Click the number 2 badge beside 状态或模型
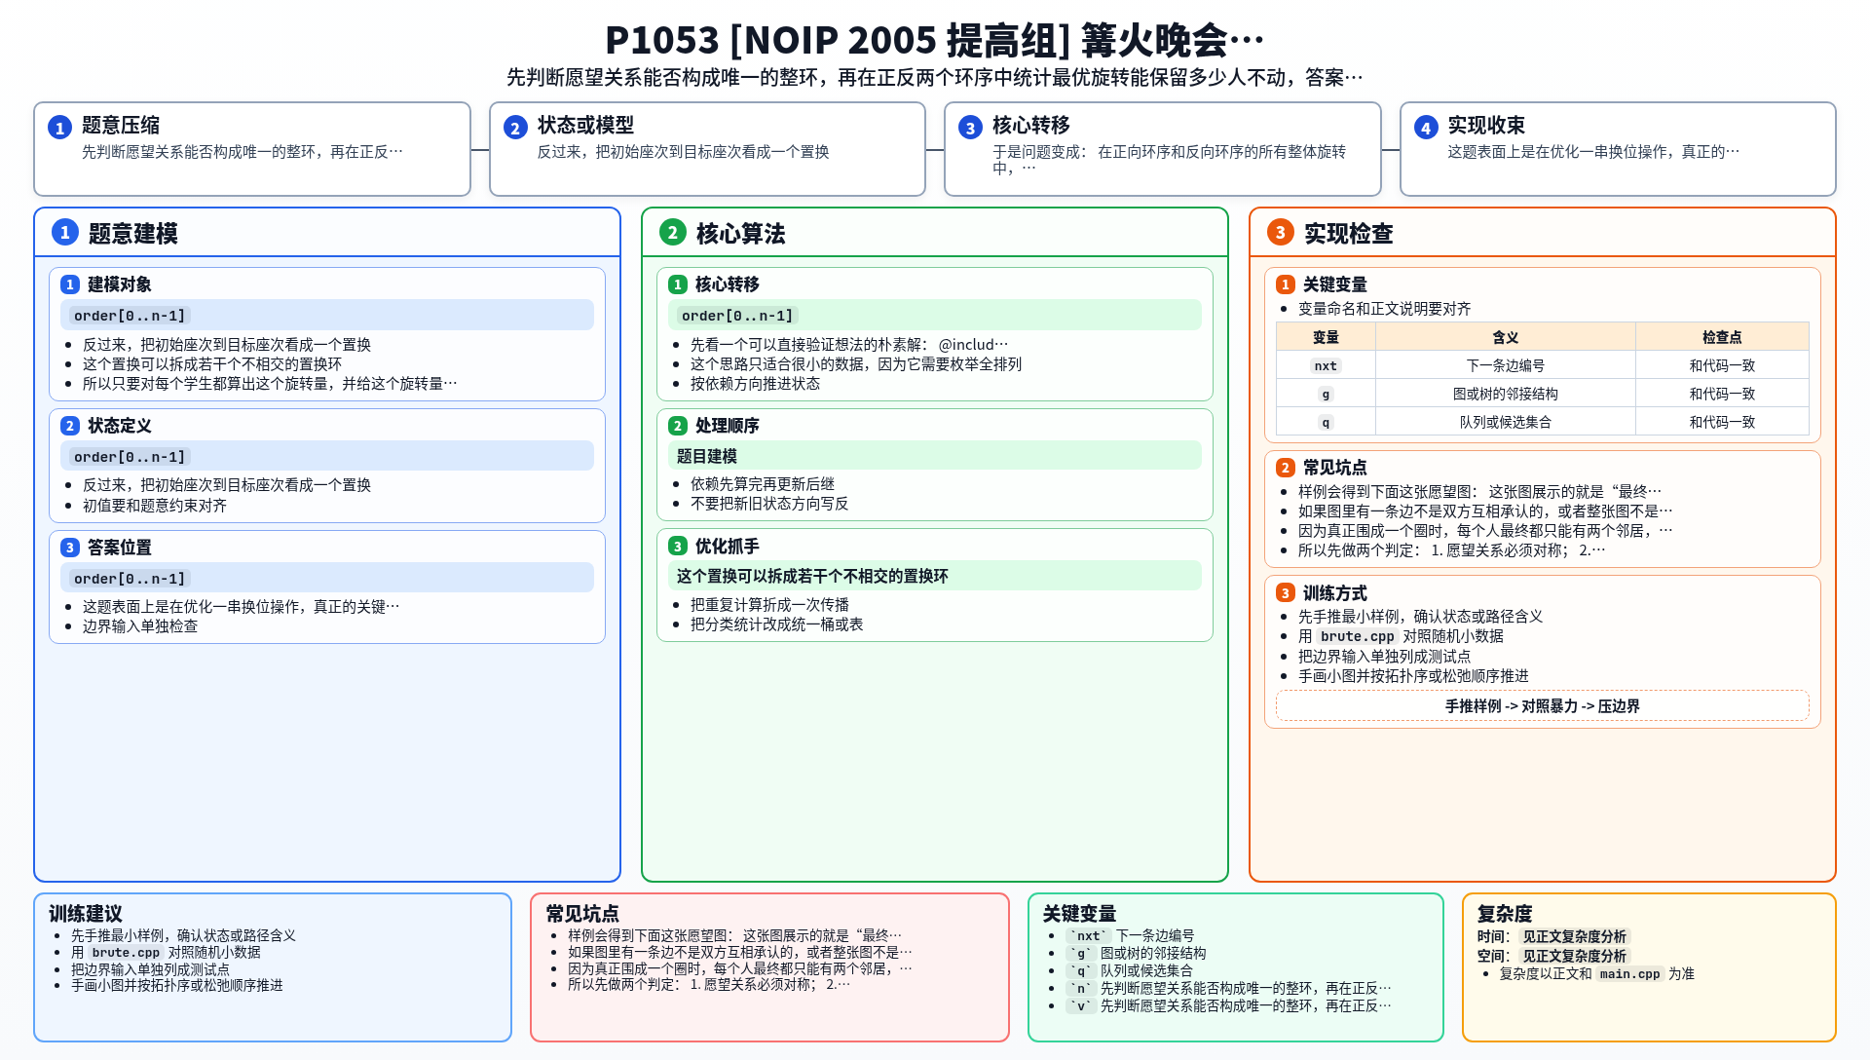1870x1060 pixels. [x=515, y=128]
